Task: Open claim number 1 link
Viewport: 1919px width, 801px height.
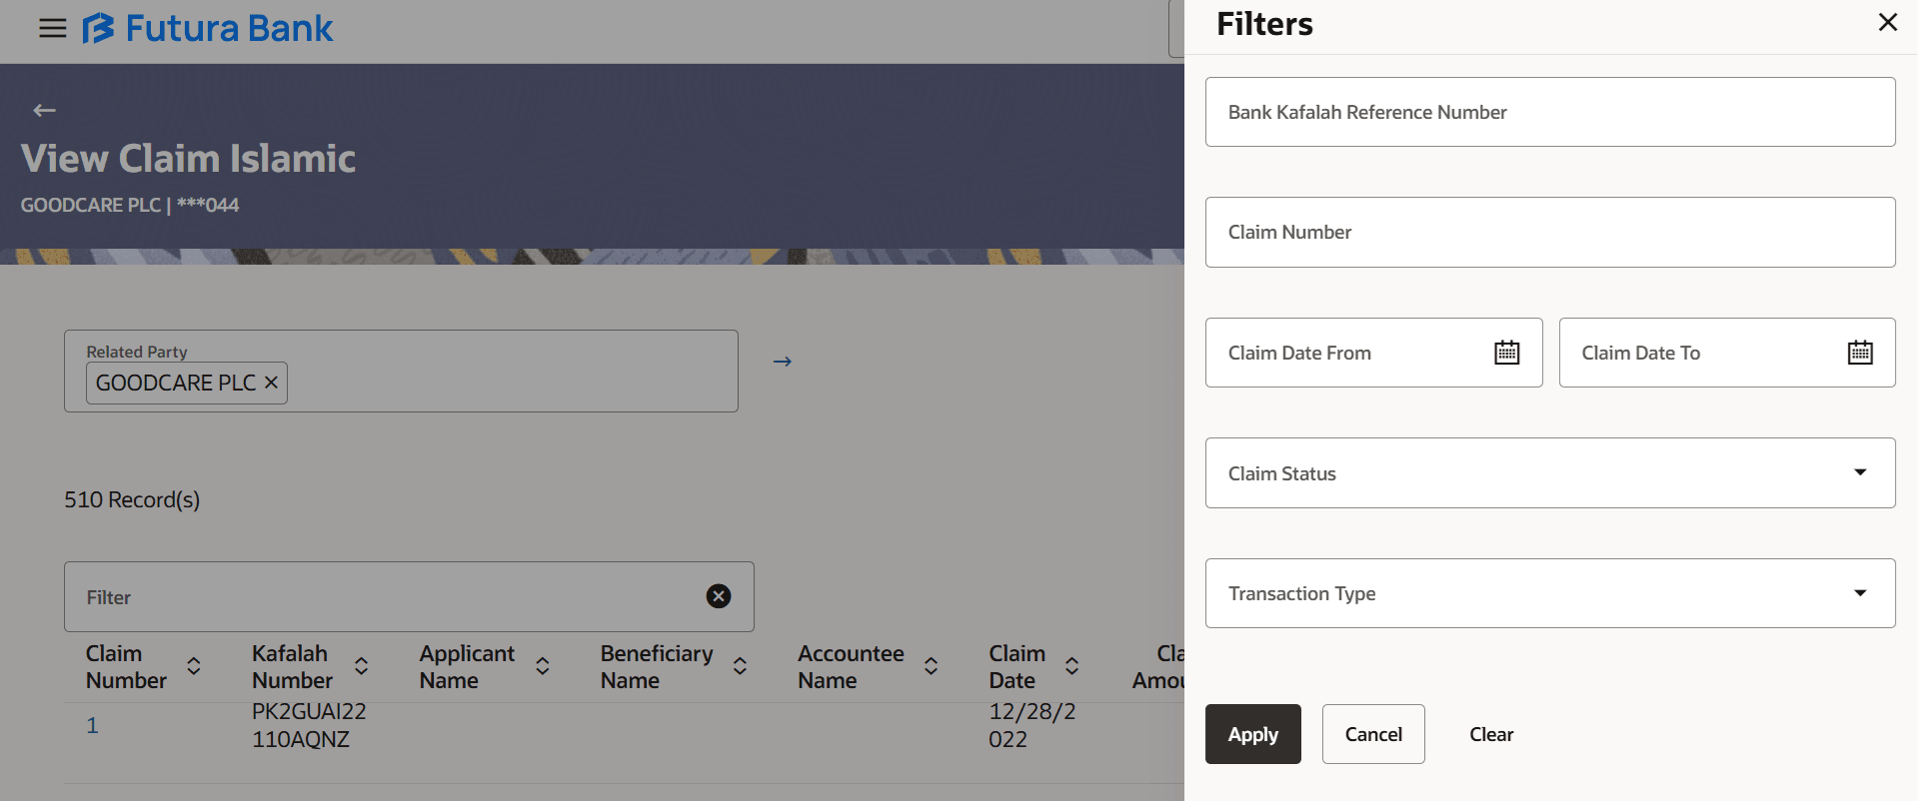Action: tap(92, 726)
